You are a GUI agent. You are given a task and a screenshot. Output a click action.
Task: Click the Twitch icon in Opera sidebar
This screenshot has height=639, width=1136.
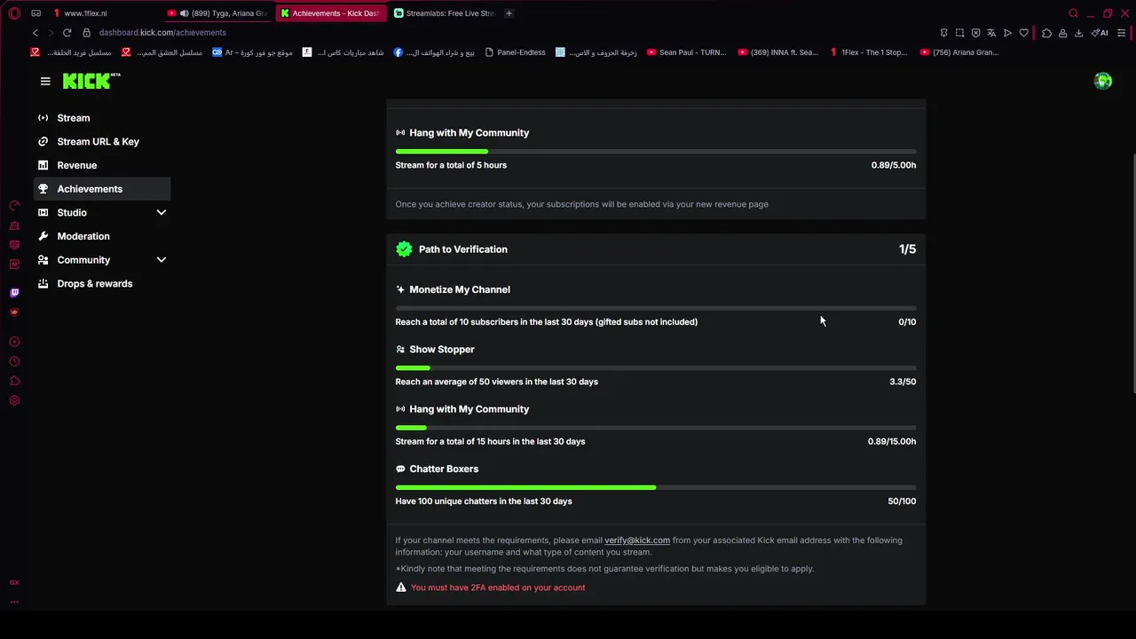[14, 293]
